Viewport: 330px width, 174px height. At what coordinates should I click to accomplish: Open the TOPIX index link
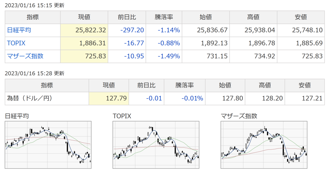click(16, 43)
